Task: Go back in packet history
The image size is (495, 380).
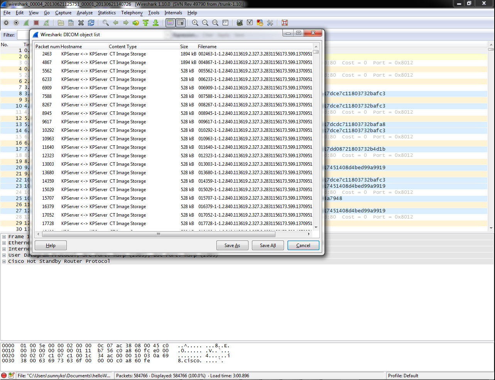Action: coord(116,23)
